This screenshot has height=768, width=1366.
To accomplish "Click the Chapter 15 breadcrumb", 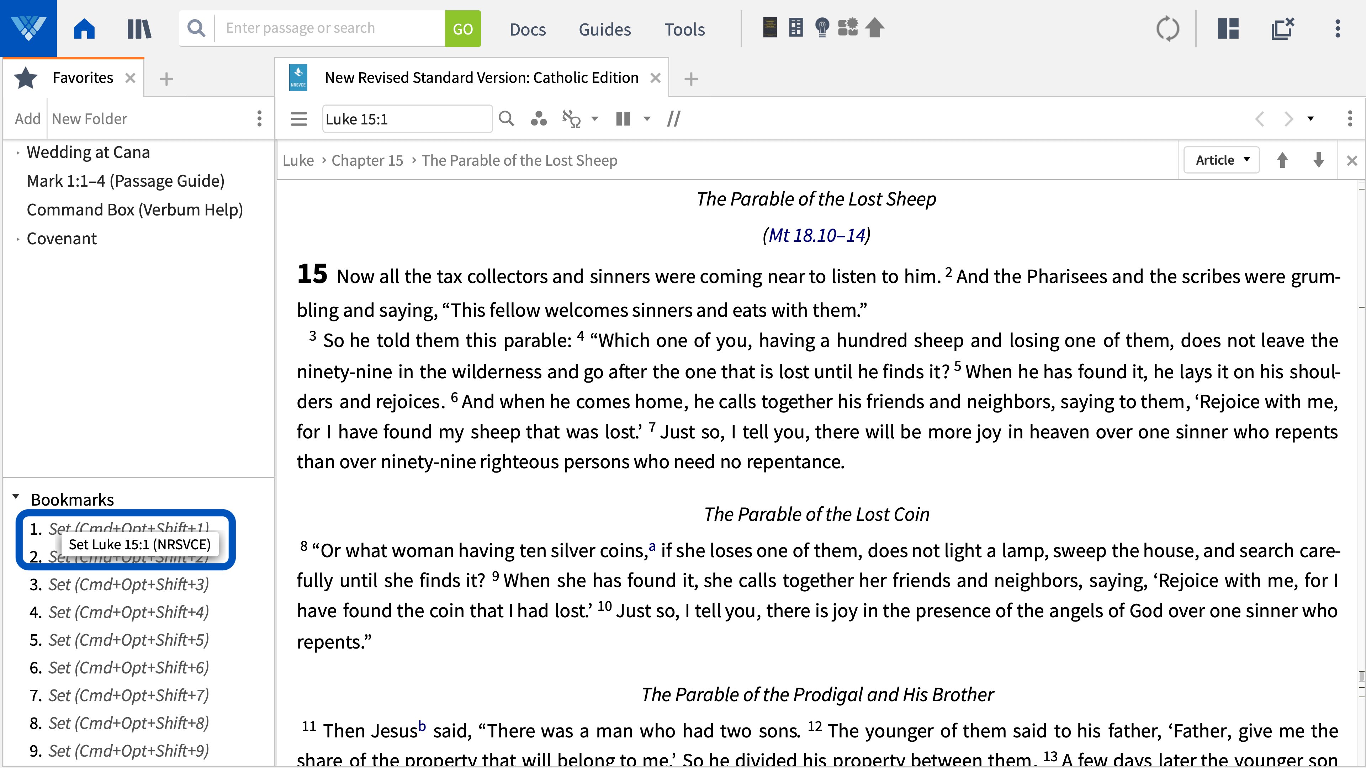I will coord(367,161).
